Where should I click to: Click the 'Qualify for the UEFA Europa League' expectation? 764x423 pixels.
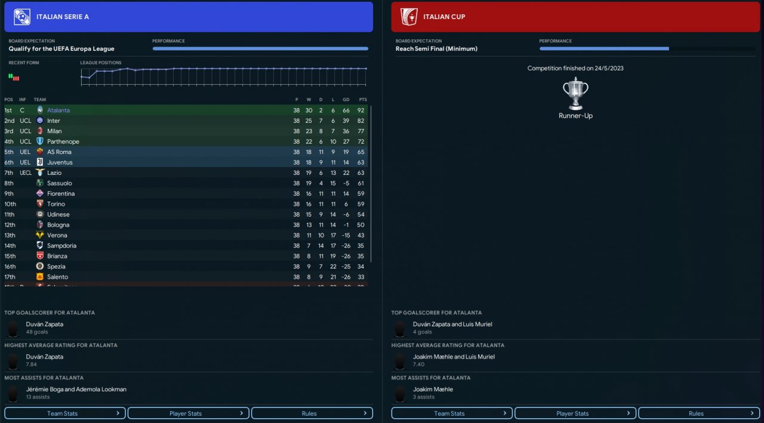tap(61, 49)
